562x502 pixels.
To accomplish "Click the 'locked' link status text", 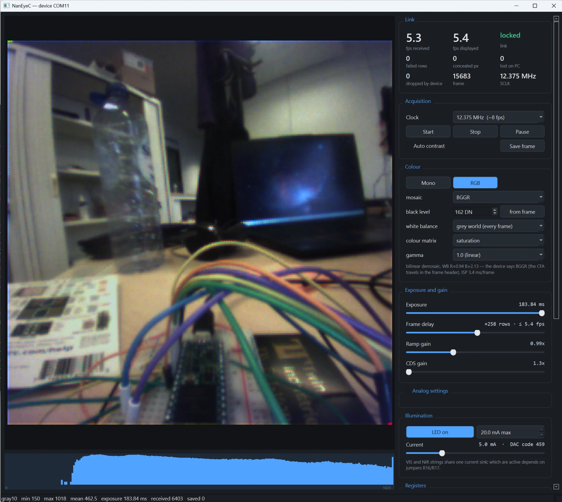I will tap(510, 35).
